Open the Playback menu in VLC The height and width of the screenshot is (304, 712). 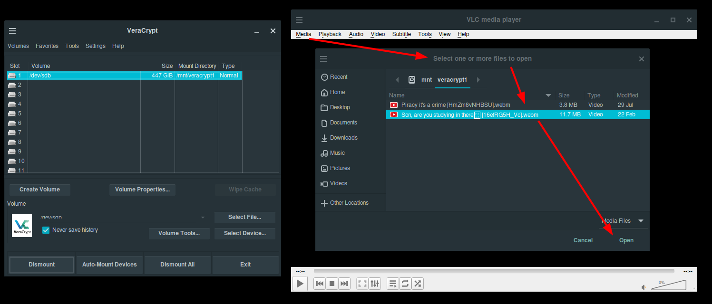coord(330,34)
